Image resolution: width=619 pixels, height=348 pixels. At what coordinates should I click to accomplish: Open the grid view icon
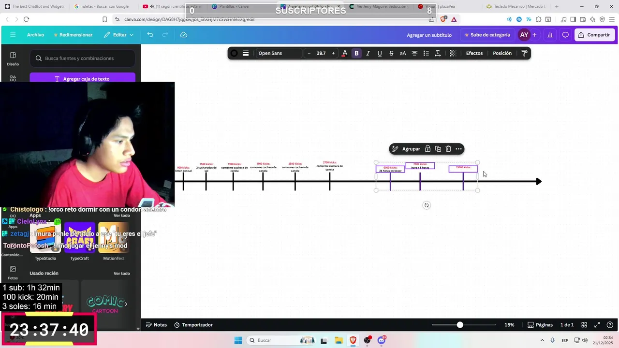coord(584,325)
